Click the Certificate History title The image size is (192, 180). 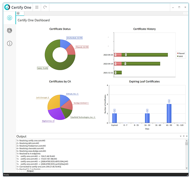tap(144, 29)
